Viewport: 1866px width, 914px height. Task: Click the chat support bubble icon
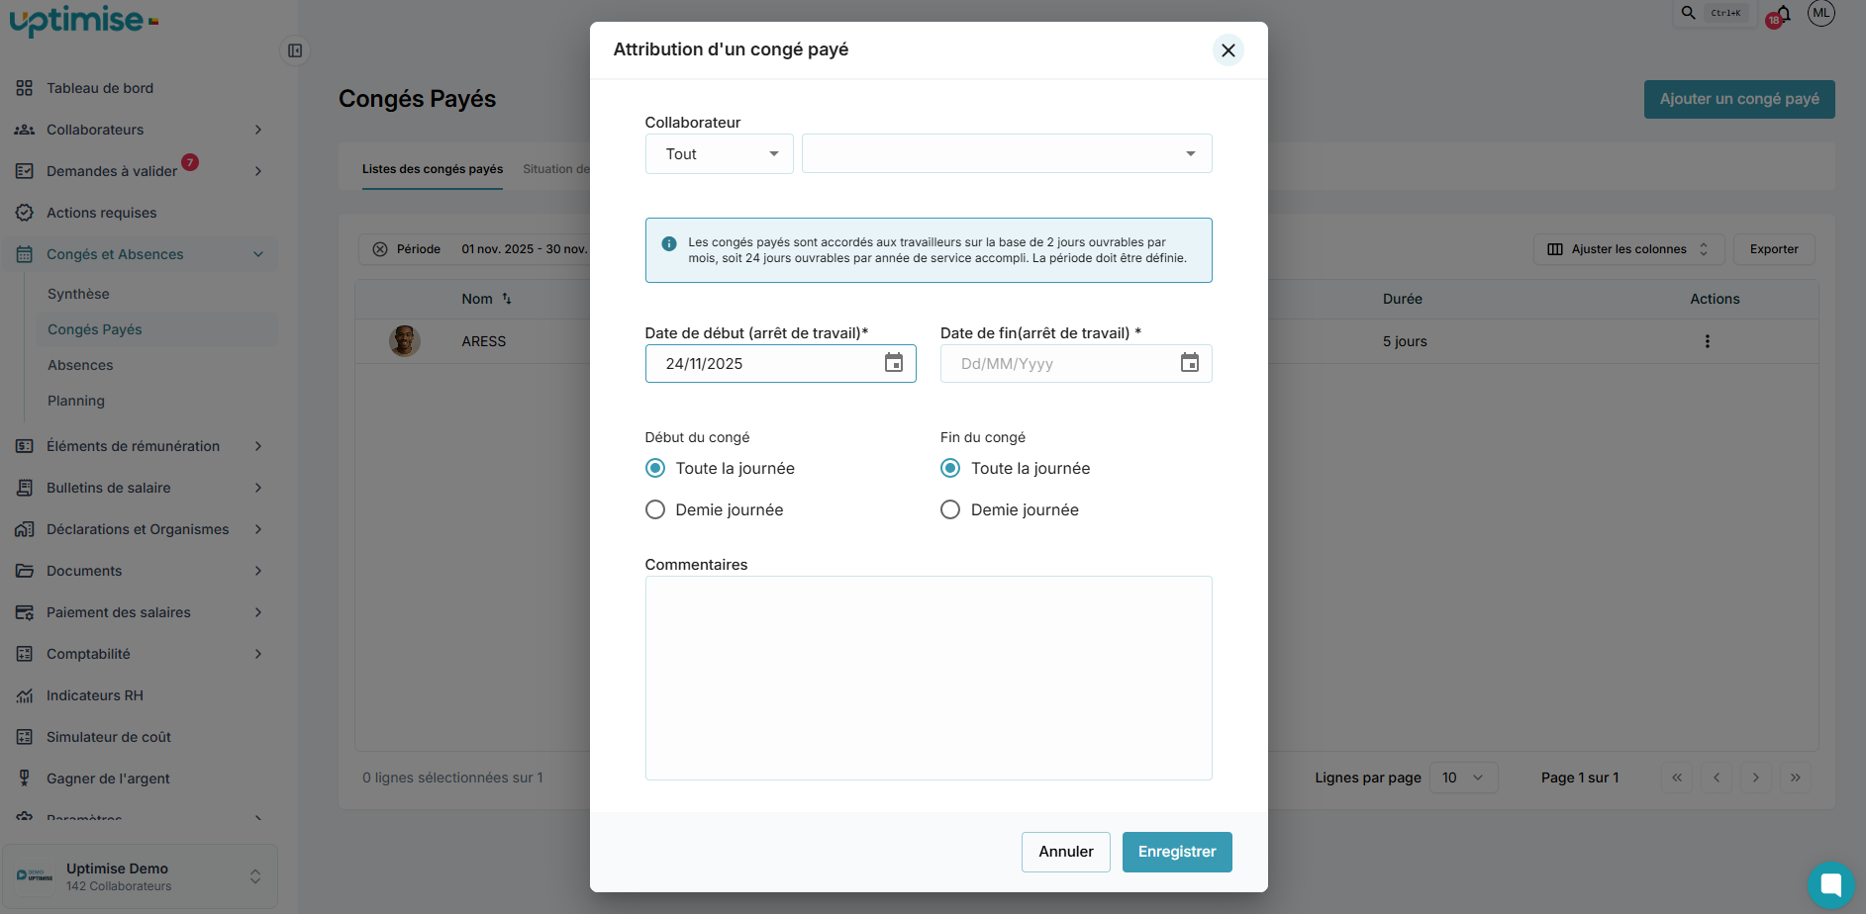pyautogui.click(x=1829, y=884)
